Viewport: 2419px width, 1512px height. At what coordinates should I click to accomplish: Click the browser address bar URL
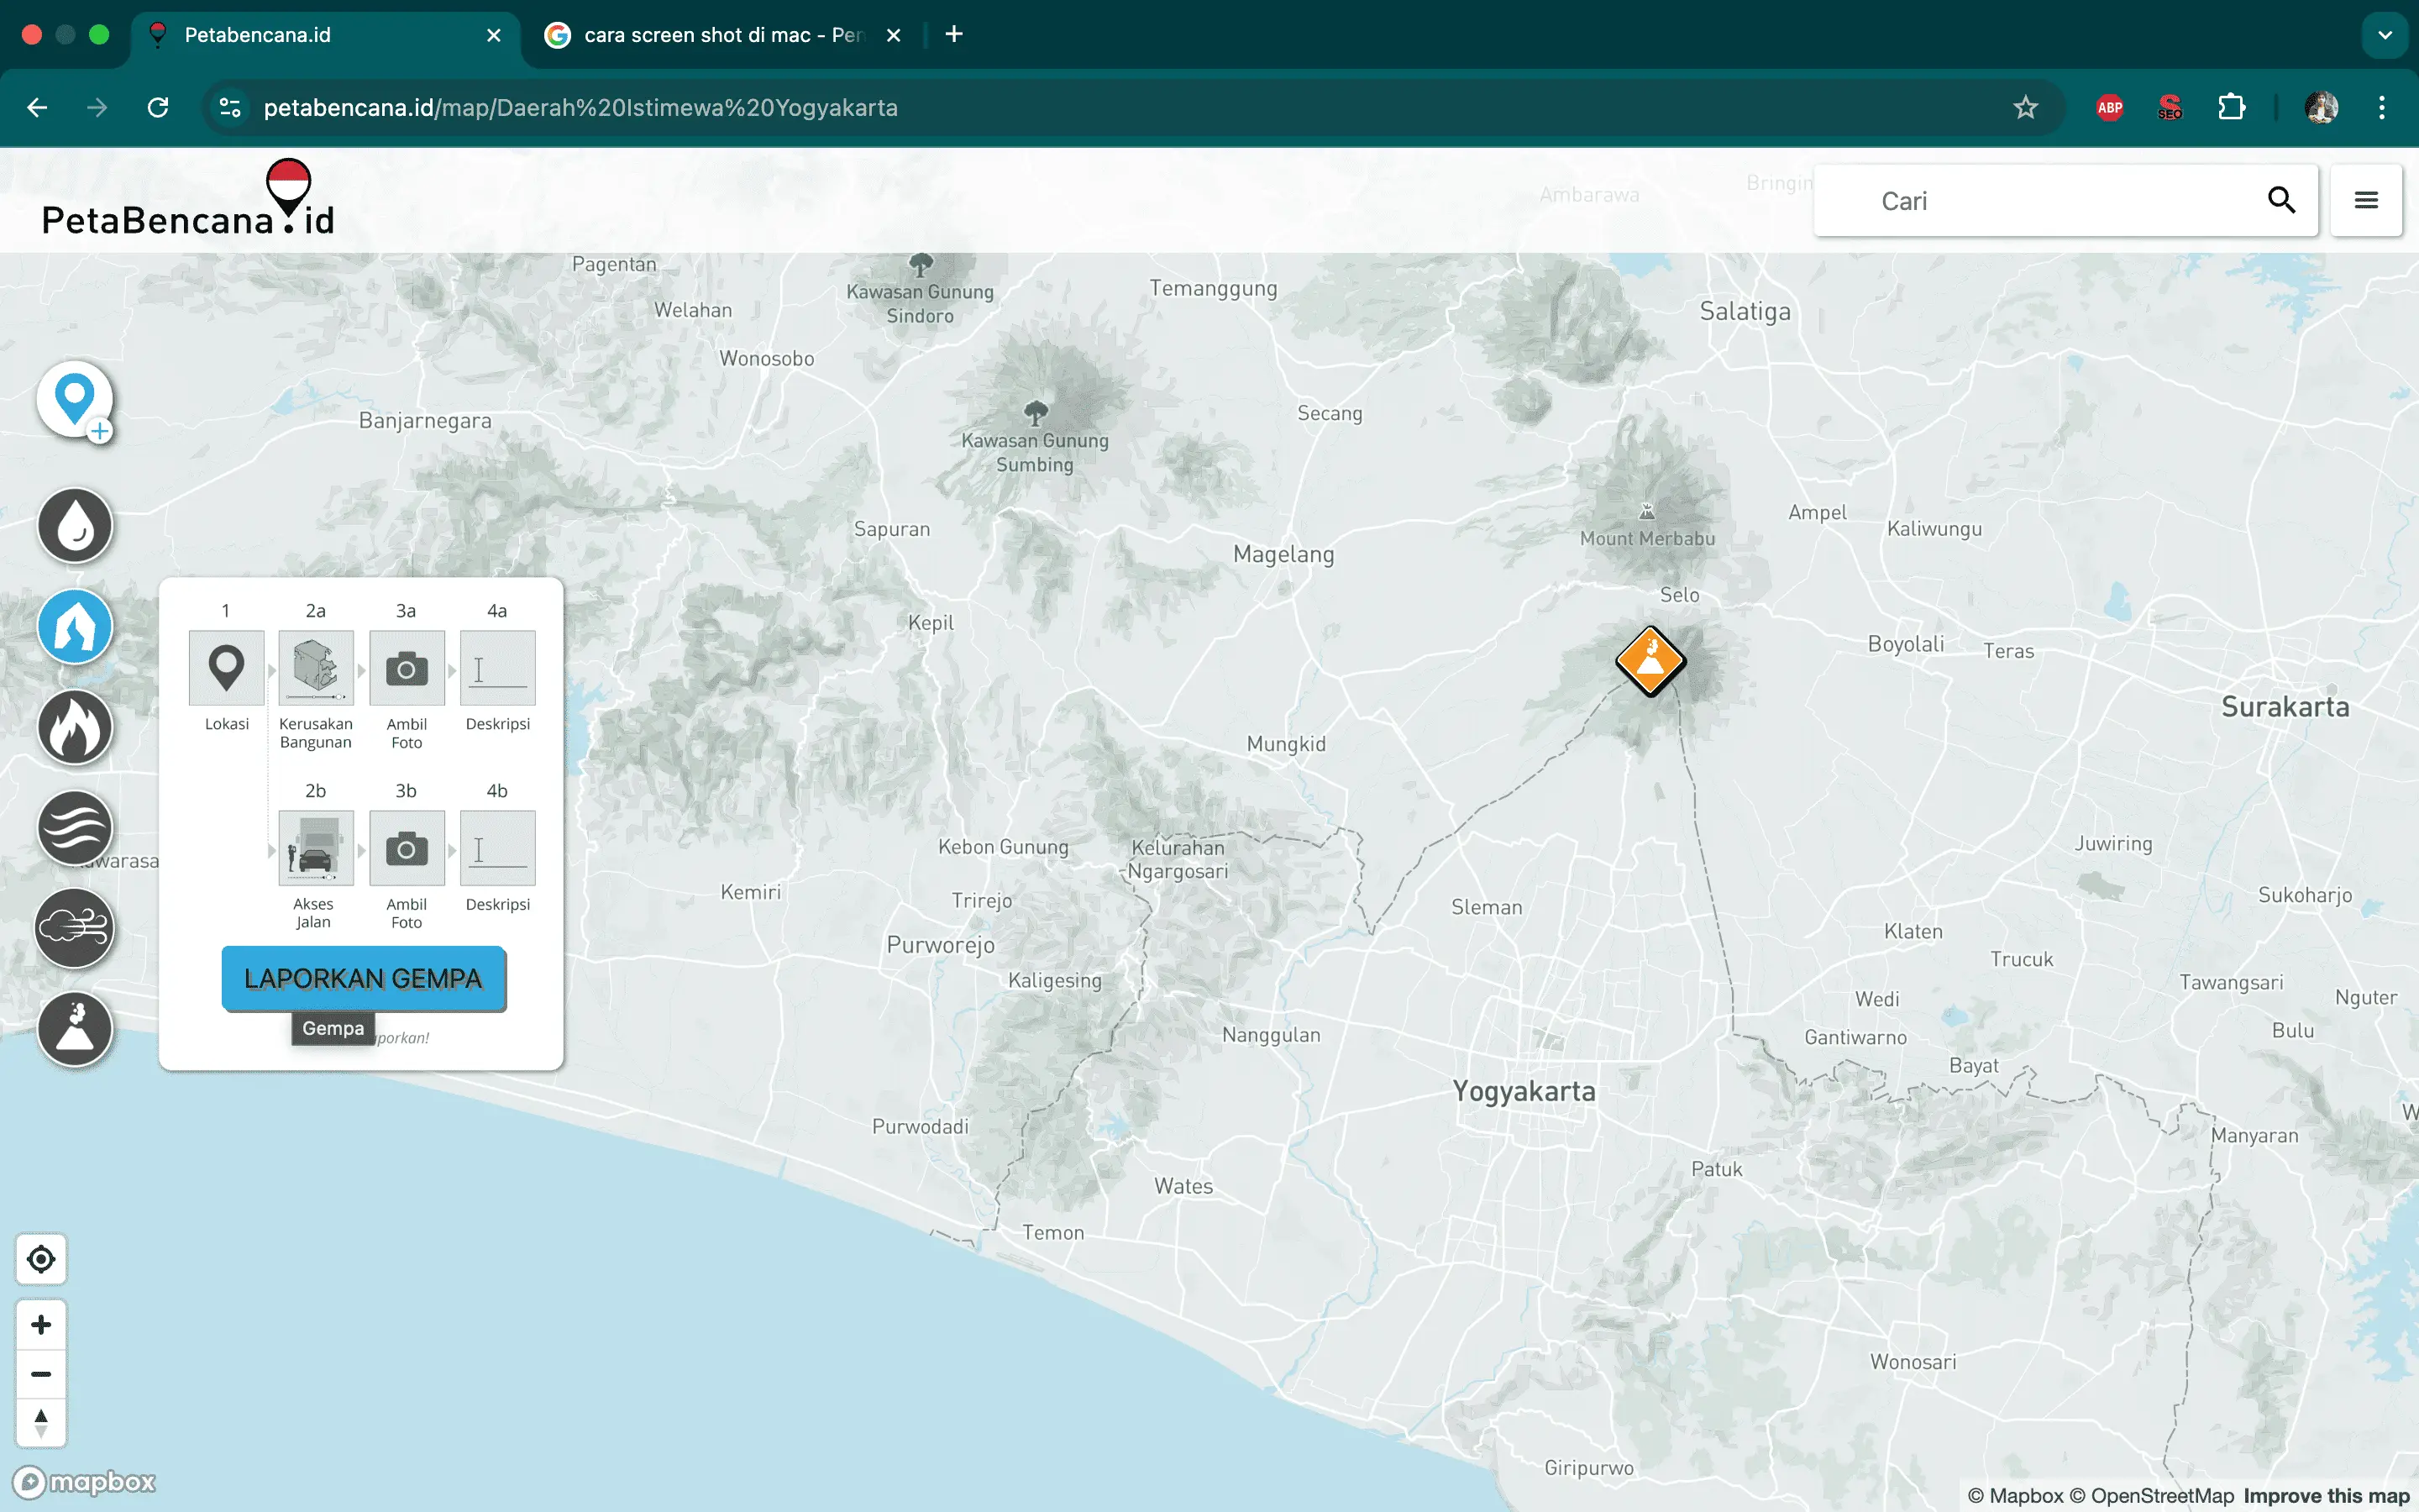pos(580,107)
